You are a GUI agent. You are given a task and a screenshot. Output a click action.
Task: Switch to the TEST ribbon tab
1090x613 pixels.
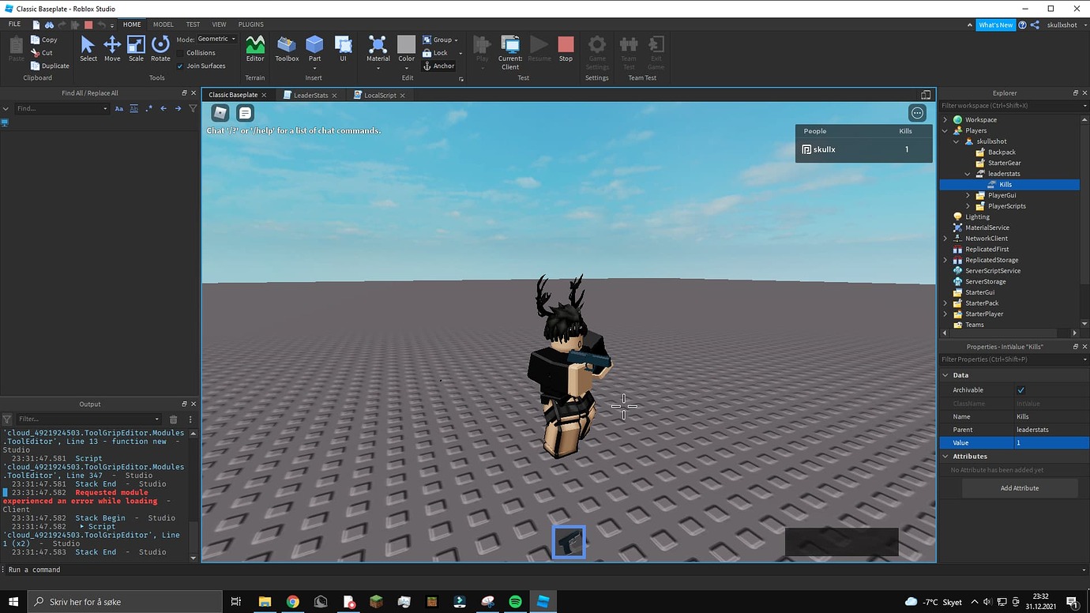pos(193,24)
